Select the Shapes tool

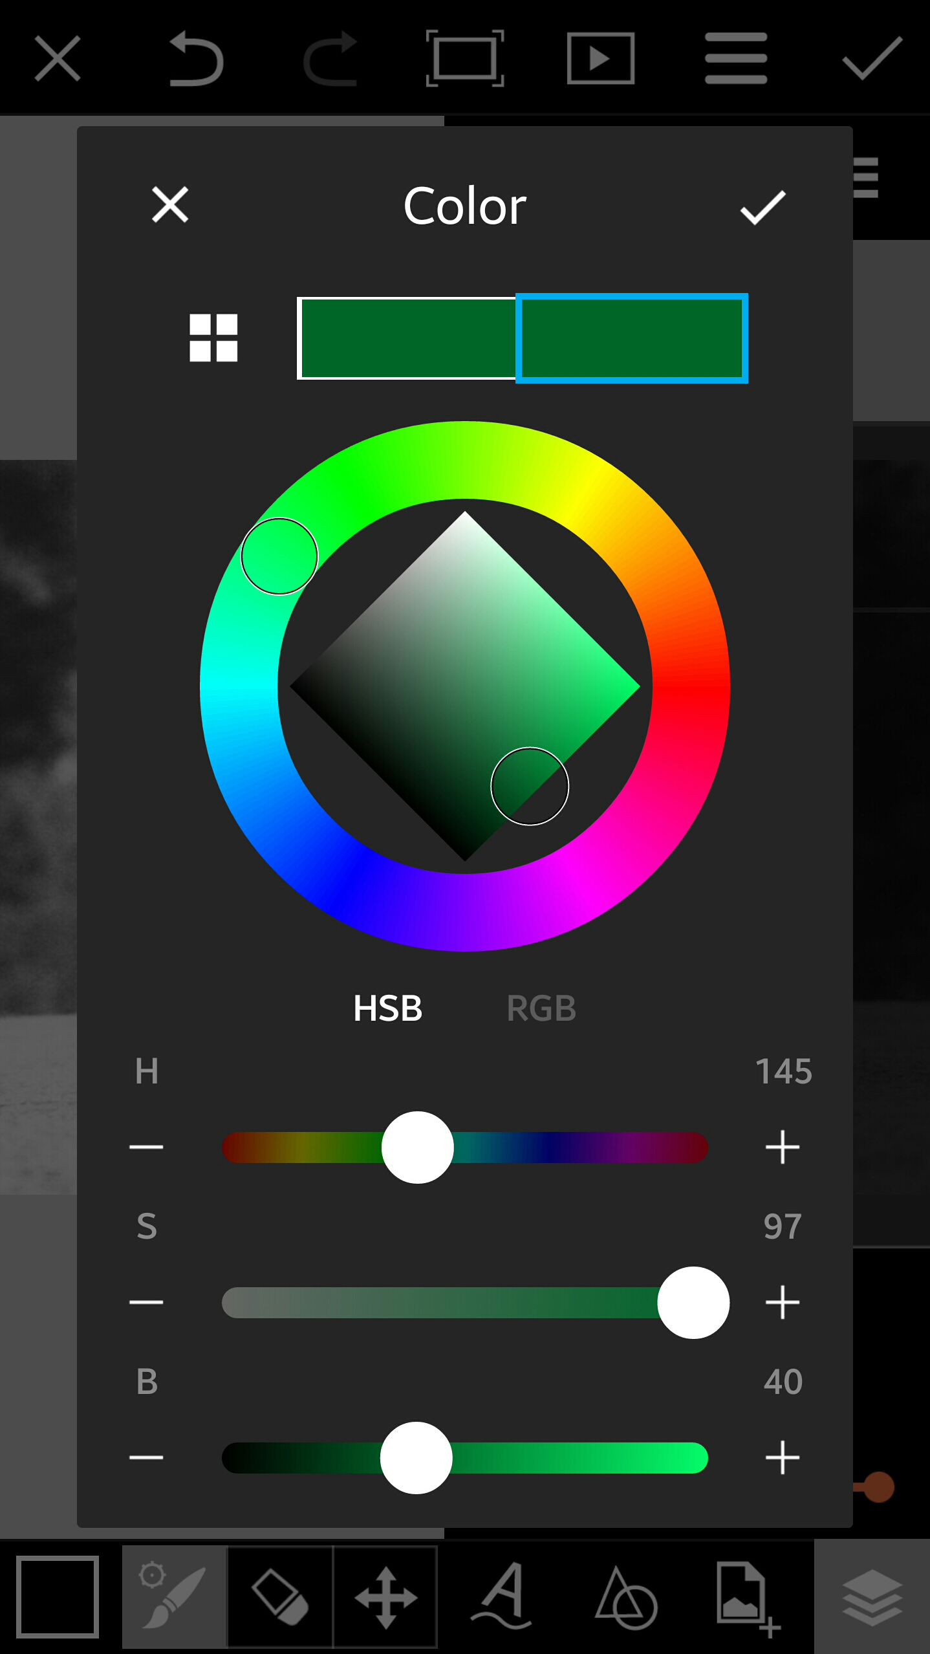tap(626, 1598)
